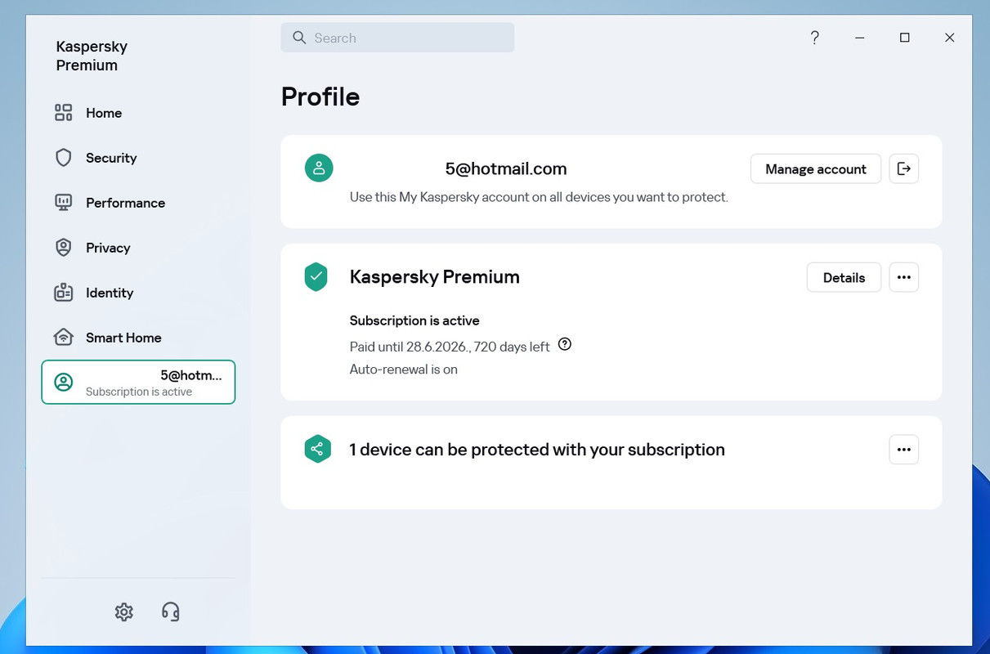Open settings gear icon

click(x=124, y=611)
